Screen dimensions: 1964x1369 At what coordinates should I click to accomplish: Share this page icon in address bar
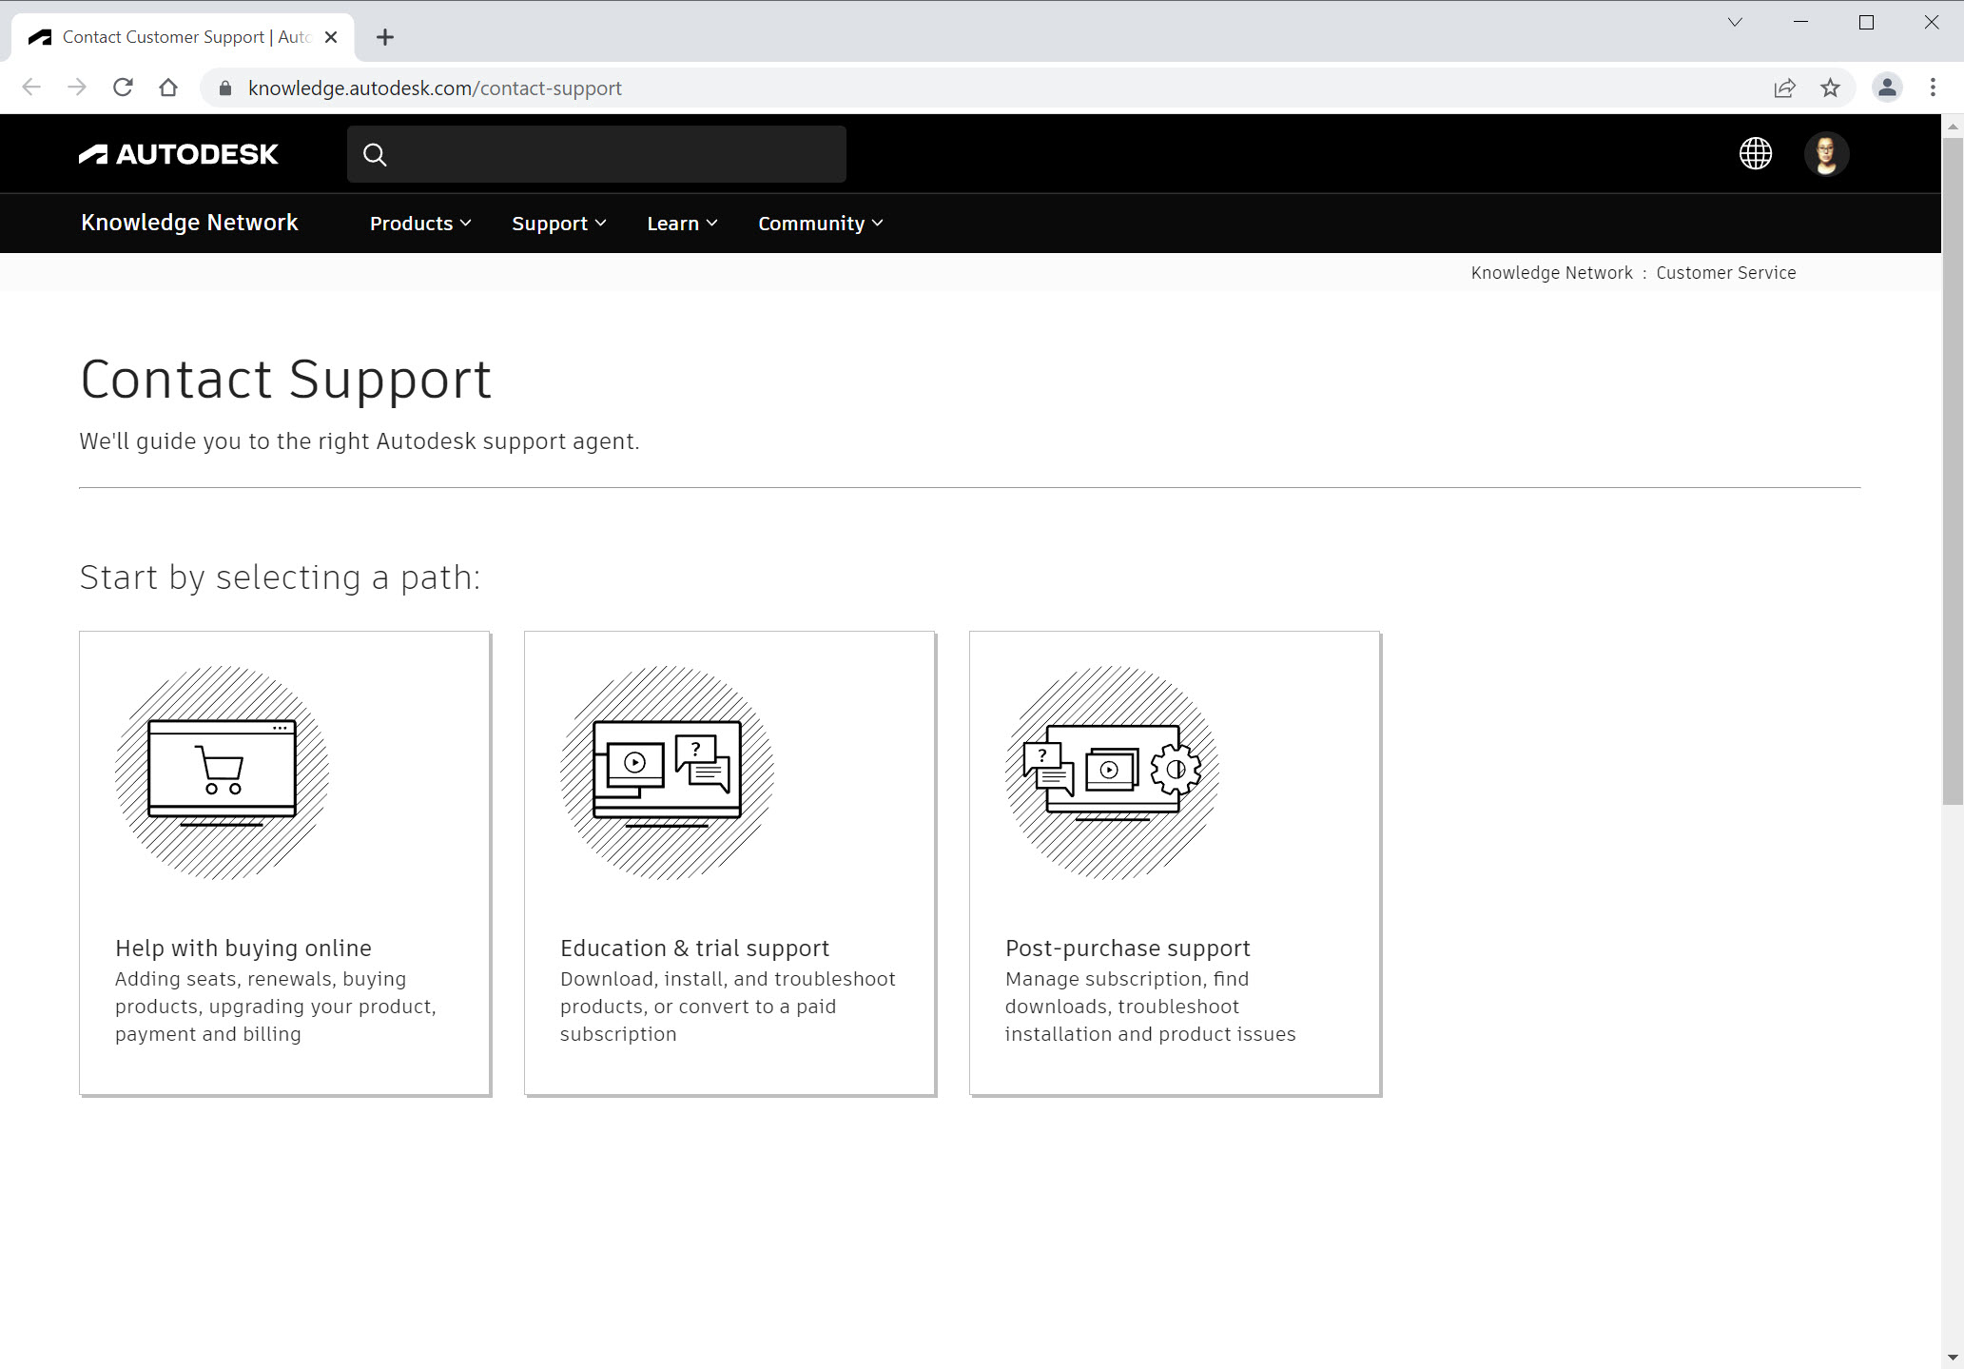coord(1784,88)
